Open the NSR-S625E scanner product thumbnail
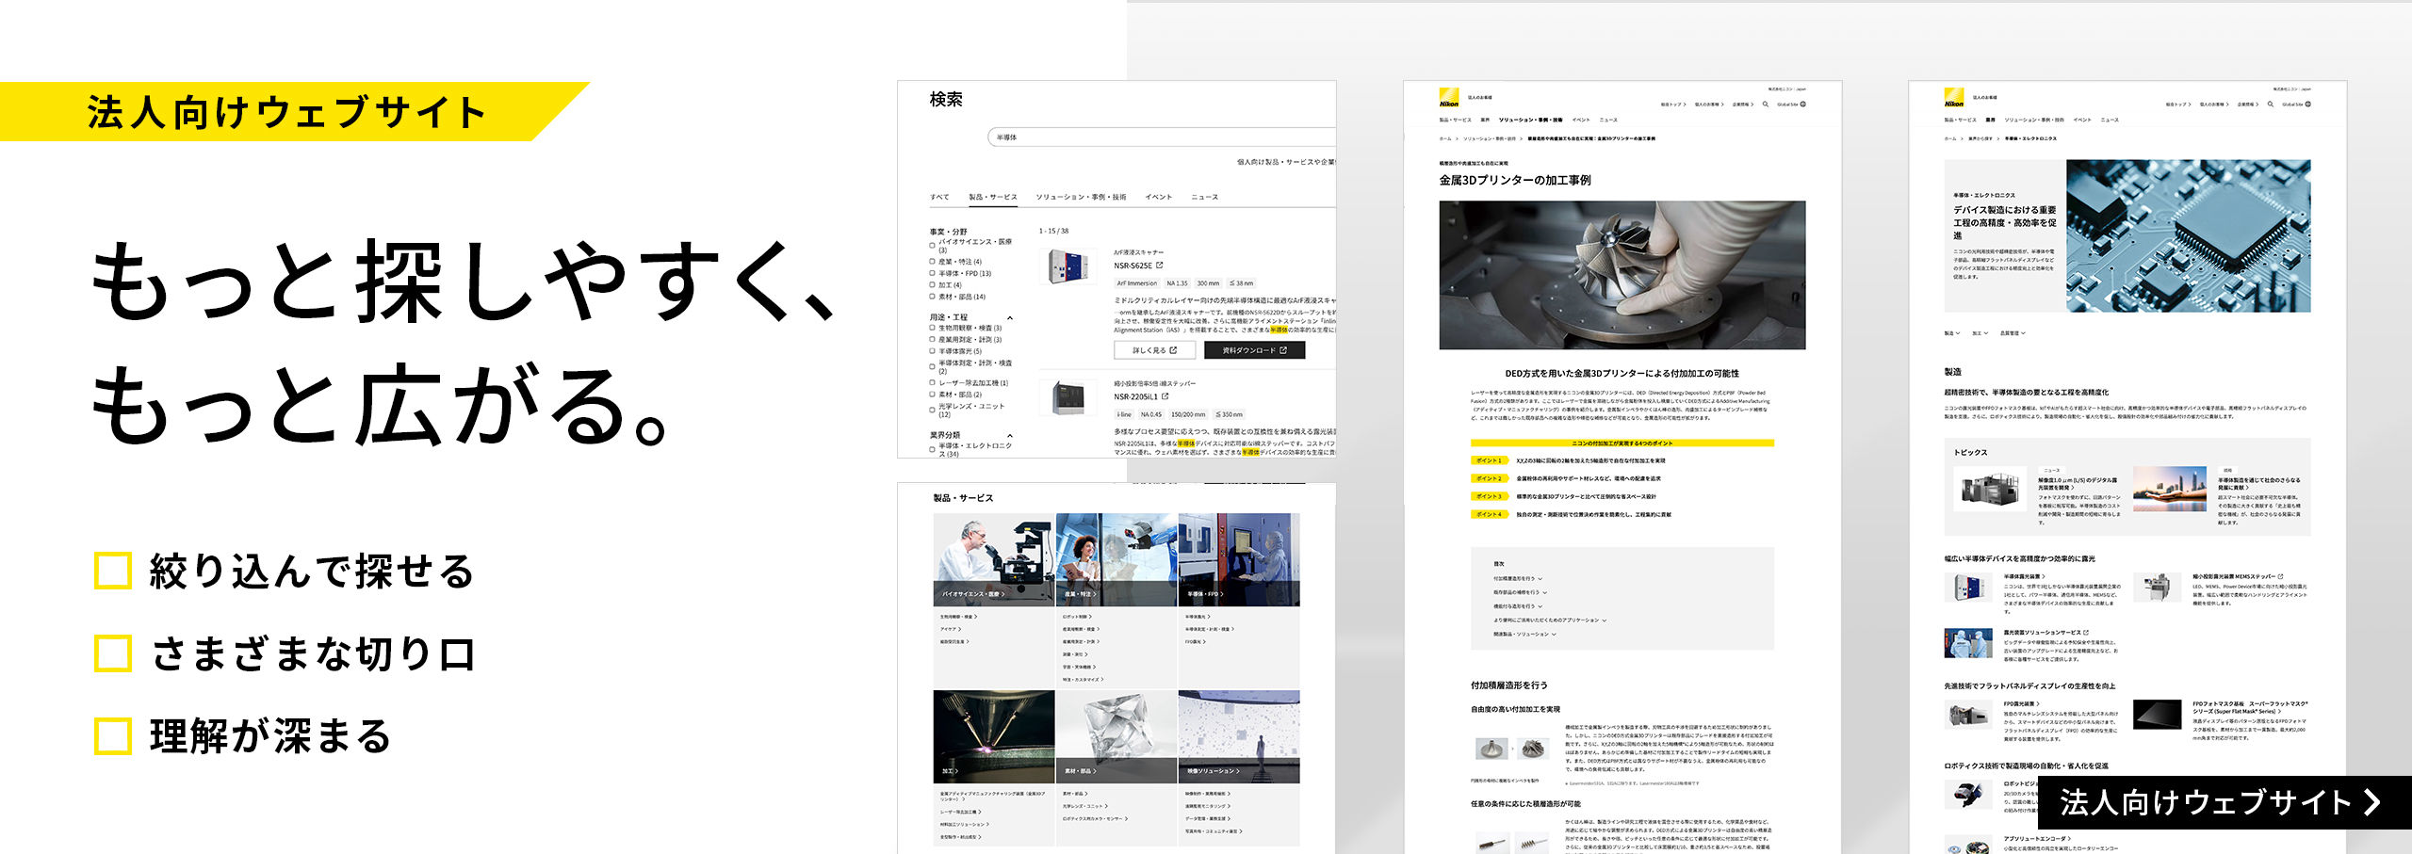The width and height of the screenshot is (2412, 854). (x=1068, y=266)
